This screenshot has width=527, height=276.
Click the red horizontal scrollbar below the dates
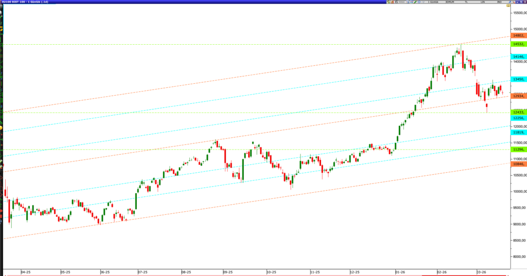(257, 275)
